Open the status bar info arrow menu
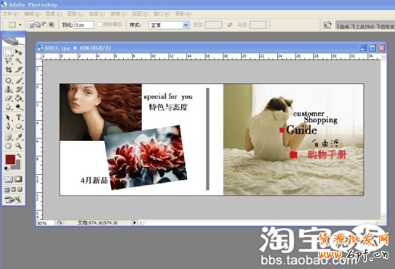This screenshot has width=395, height=269. coord(135,222)
